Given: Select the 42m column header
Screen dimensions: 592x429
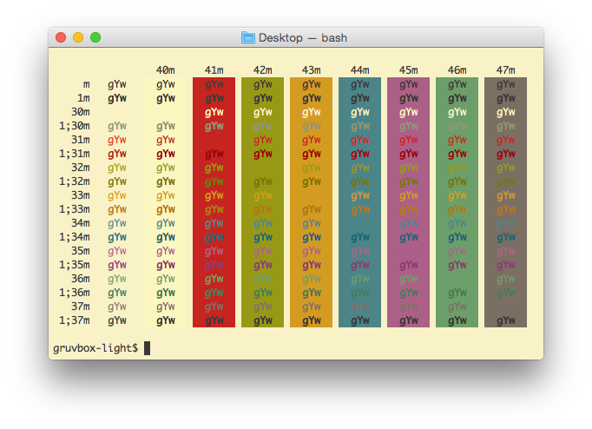Looking at the screenshot, I should [263, 70].
